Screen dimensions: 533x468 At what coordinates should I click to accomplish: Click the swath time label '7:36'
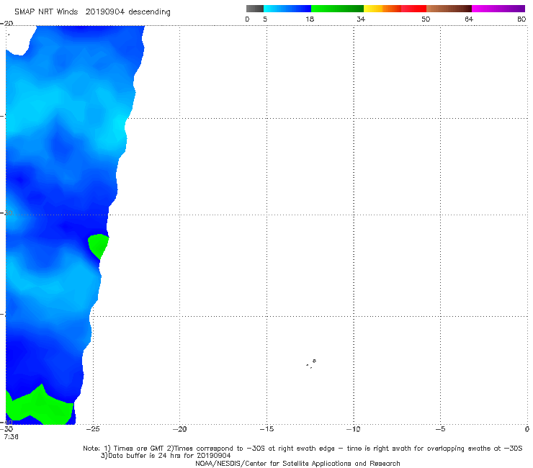click(11, 437)
